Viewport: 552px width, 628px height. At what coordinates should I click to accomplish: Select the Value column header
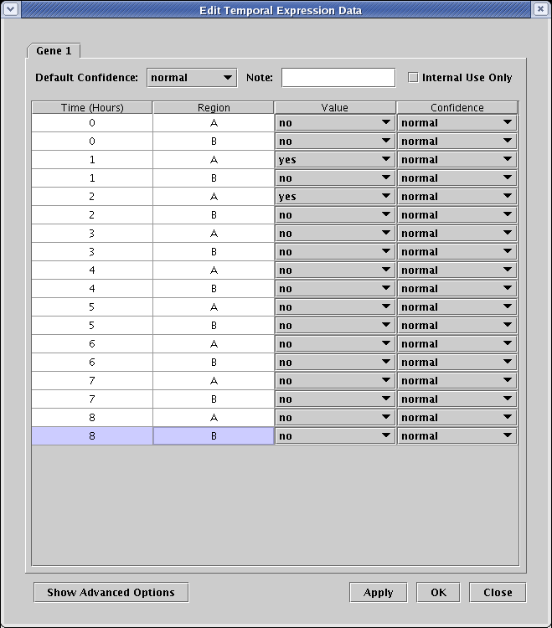click(334, 108)
